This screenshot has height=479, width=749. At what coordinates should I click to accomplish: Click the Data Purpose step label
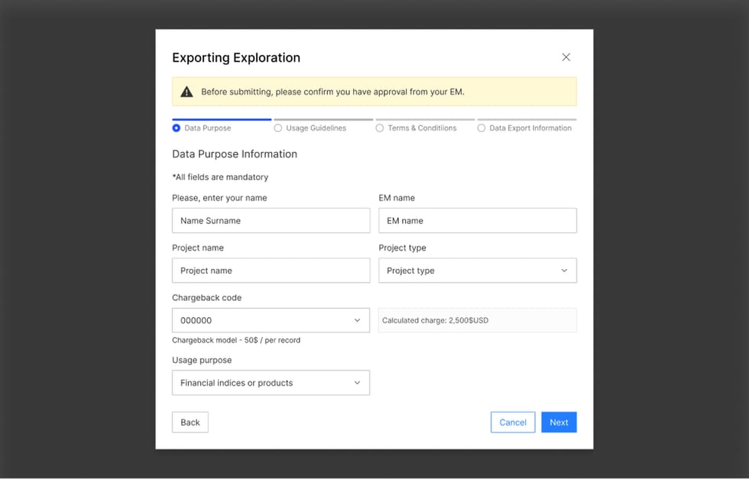coord(208,128)
